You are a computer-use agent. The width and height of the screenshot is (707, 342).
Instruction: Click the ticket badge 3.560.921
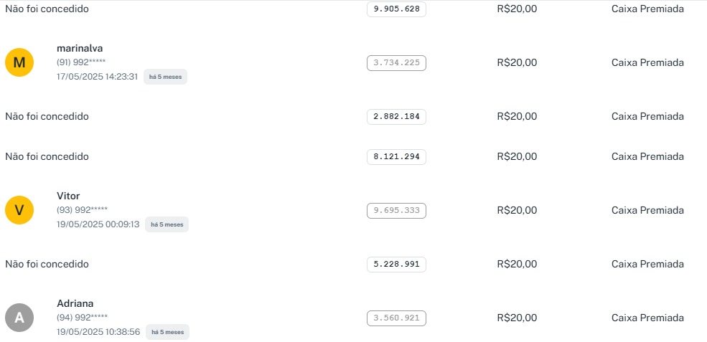[396, 318]
